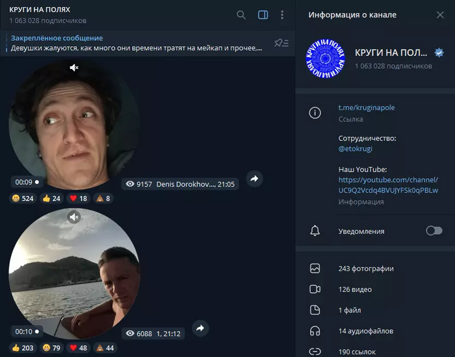Screen dimensions: 455x357
Task: Toggle the Уведомления notifications switch
Action: (x=434, y=231)
